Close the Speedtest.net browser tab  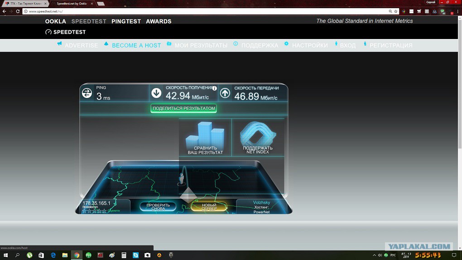(x=92, y=4)
